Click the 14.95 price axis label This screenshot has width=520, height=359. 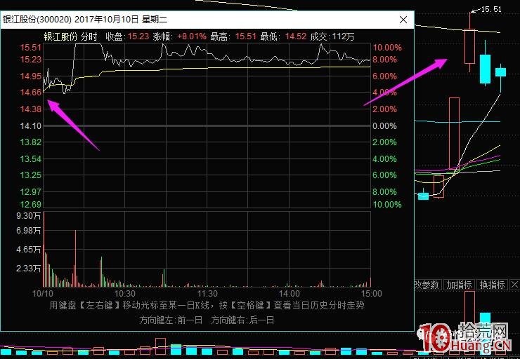coord(31,76)
